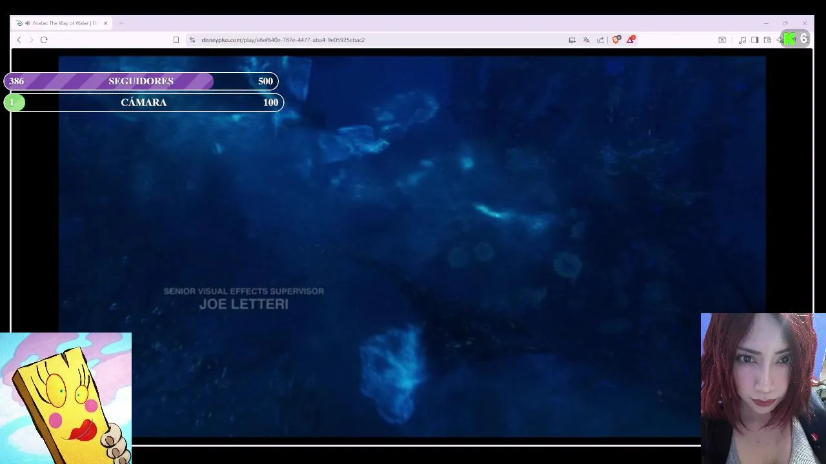Viewport: 826px width, 464px height.
Task: Close the browser window
Action: pyautogui.click(x=805, y=23)
